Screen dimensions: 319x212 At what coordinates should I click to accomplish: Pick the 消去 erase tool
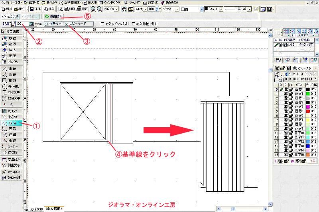click(12, 50)
